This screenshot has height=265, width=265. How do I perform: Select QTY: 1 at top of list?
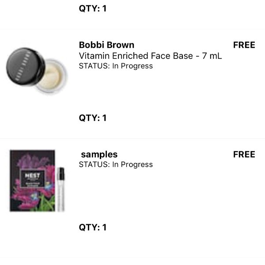pyautogui.click(x=93, y=8)
